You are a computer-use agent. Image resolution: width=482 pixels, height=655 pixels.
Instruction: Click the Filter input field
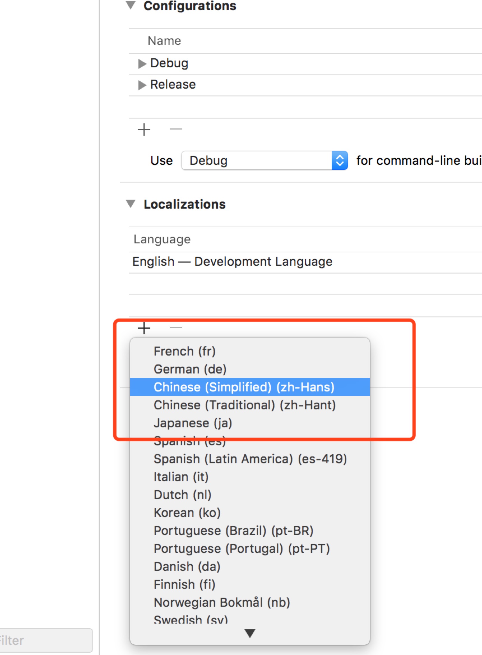[44, 640]
